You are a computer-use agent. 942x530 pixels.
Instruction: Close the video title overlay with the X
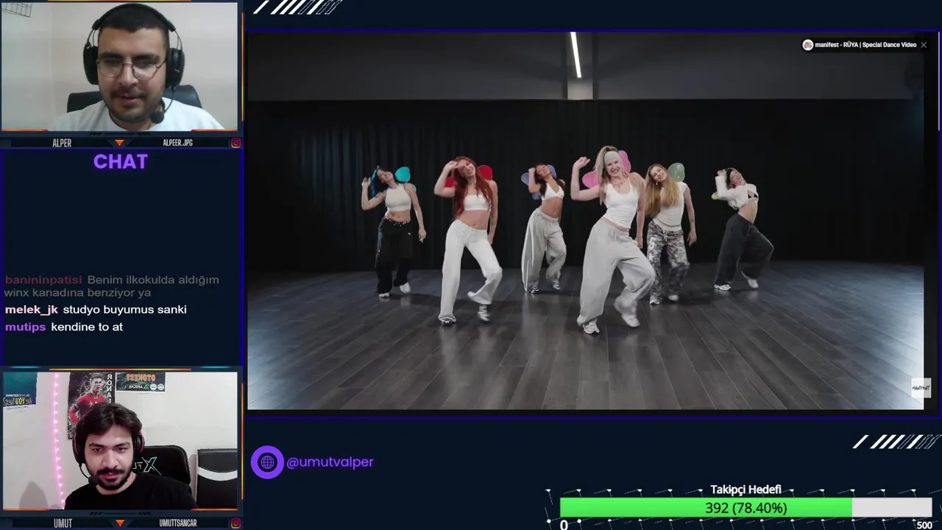924,45
